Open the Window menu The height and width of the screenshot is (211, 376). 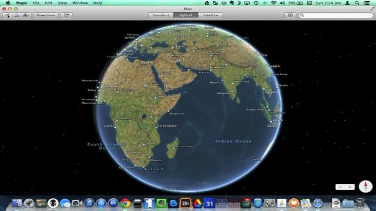click(80, 3)
